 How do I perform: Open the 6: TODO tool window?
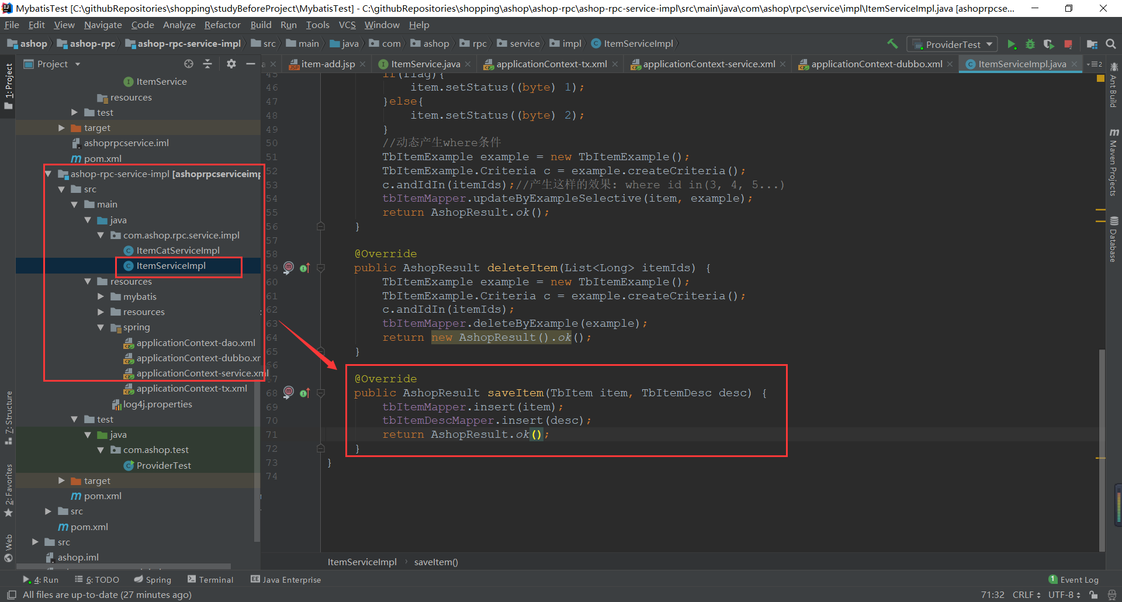point(97,579)
